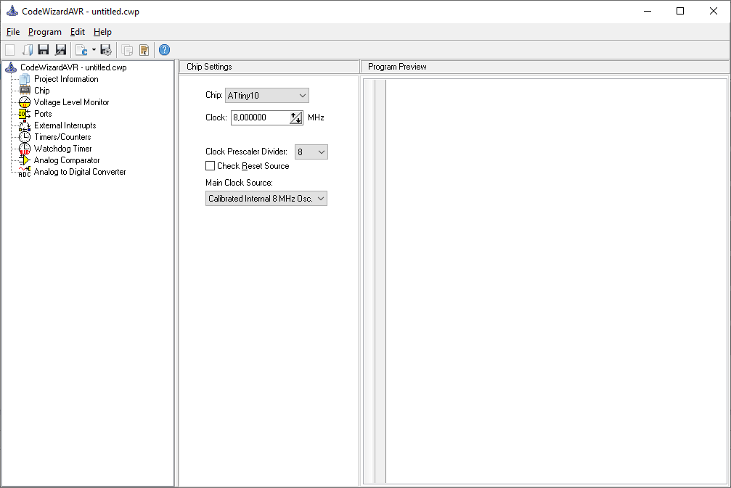Open the Clock Prescaler Divider dropdown
The height and width of the screenshot is (488, 731).
click(x=311, y=152)
